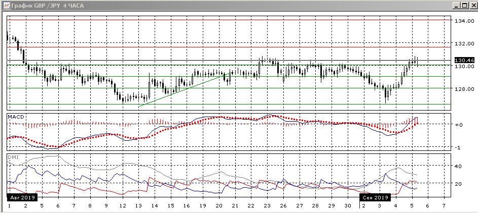Click date 15 on the time axis
478x213 pixels.
[x=171, y=206]
